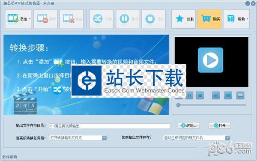The height and width of the screenshot is (161, 257).
Task: Click the 打开 (Open) folder button
Action: coord(220,125)
